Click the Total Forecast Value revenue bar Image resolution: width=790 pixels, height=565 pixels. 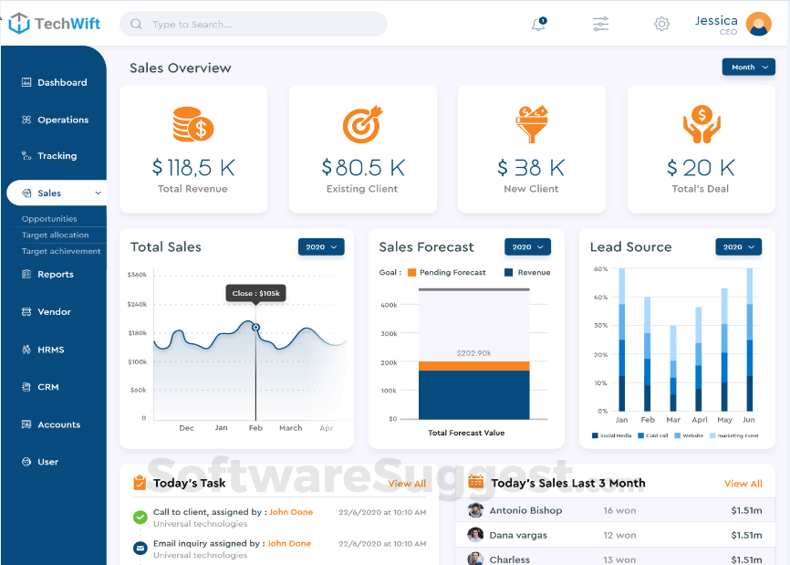coord(474,394)
